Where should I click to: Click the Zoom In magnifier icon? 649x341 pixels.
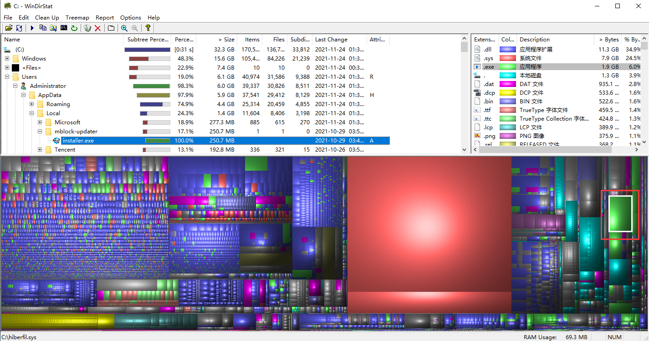coord(124,28)
